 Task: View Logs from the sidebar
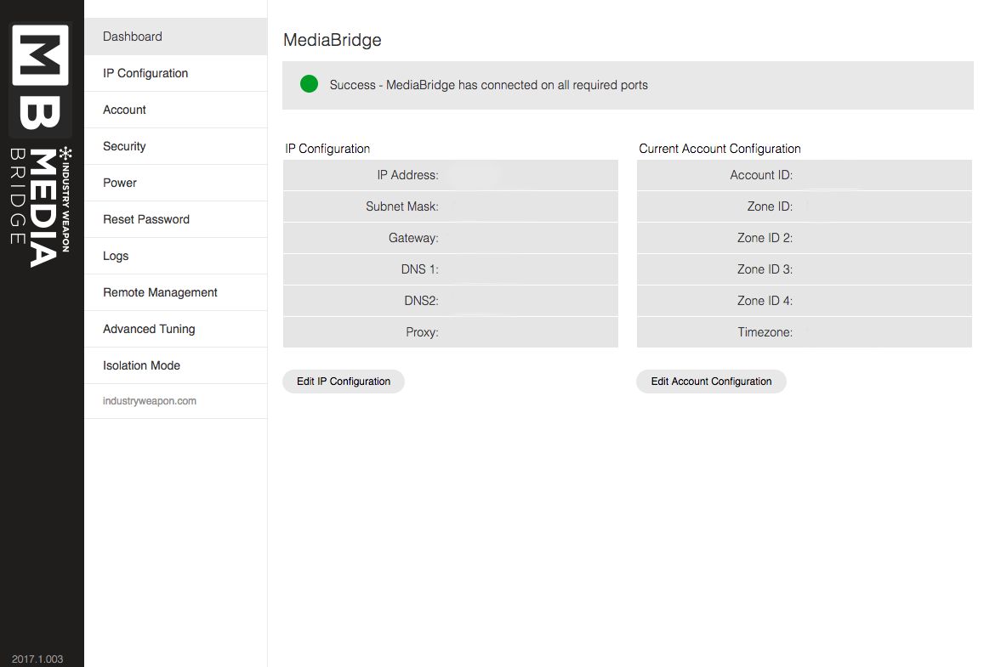click(176, 256)
